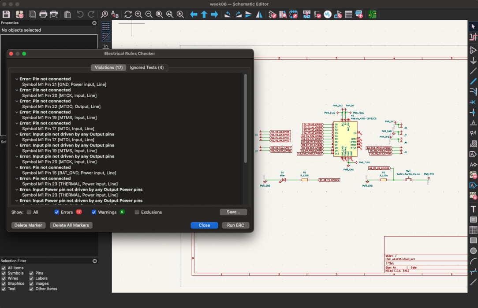Open the Symbol Fields Table icon

348,14
